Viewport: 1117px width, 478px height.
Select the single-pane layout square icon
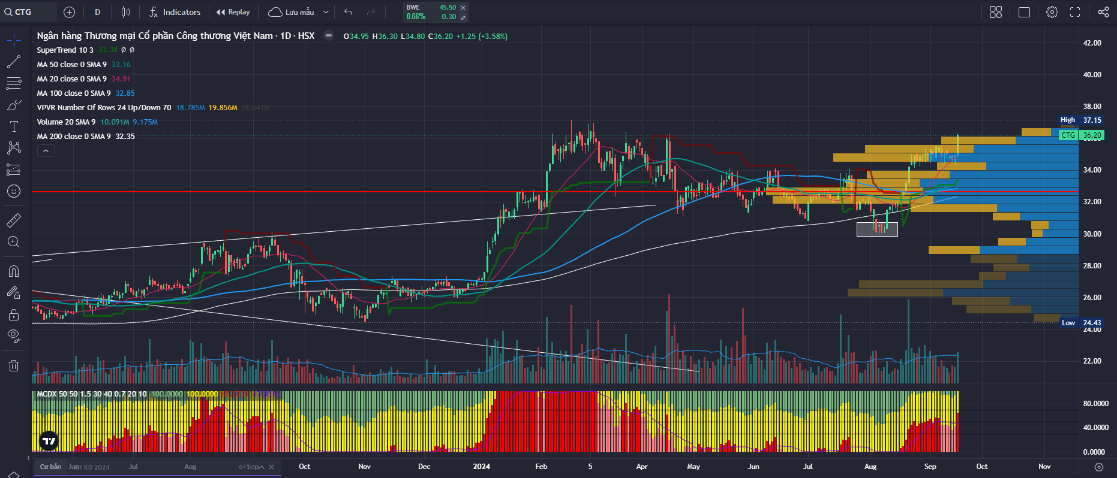(1025, 12)
